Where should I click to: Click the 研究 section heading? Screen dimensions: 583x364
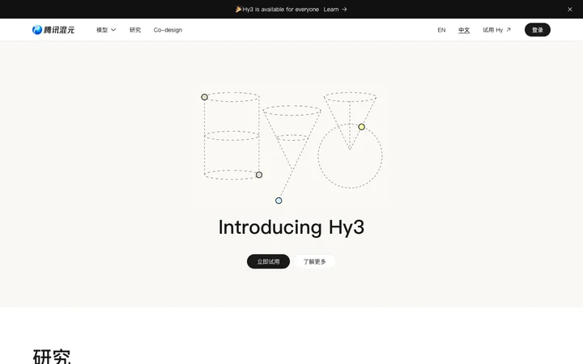point(52,357)
